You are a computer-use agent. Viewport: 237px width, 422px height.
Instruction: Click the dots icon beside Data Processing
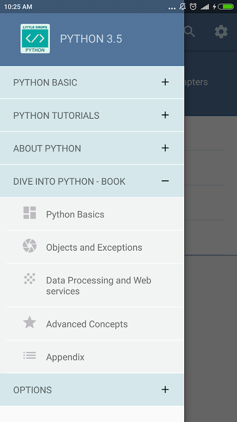tap(29, 279)
